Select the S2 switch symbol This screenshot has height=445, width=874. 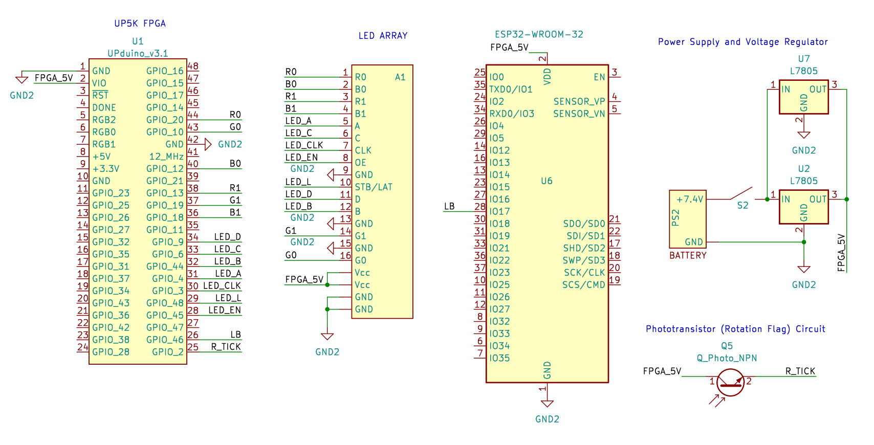click(x=740, y=194)
